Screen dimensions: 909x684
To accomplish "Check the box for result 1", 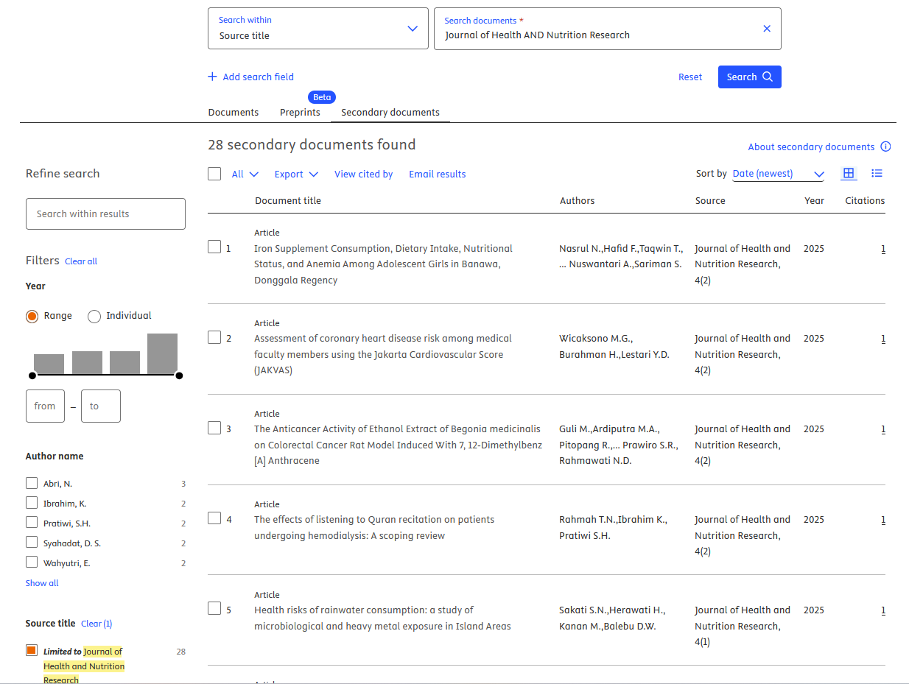I will (214, 247).
